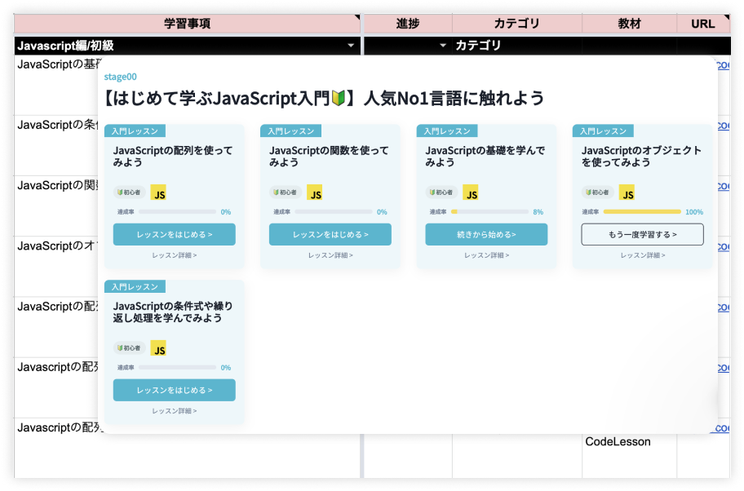
Task: Open the 進捗 column filter dropdown arrow
Action: click(443, 46)
